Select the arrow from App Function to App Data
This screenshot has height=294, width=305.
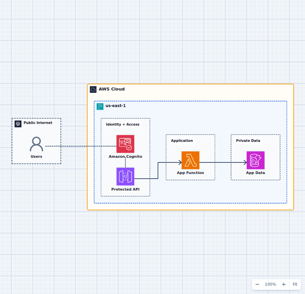tap(223, 162)
